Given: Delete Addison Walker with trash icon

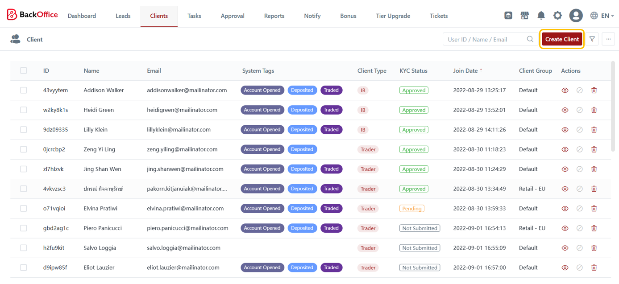Looking at the screenshot, I should 594,91.
